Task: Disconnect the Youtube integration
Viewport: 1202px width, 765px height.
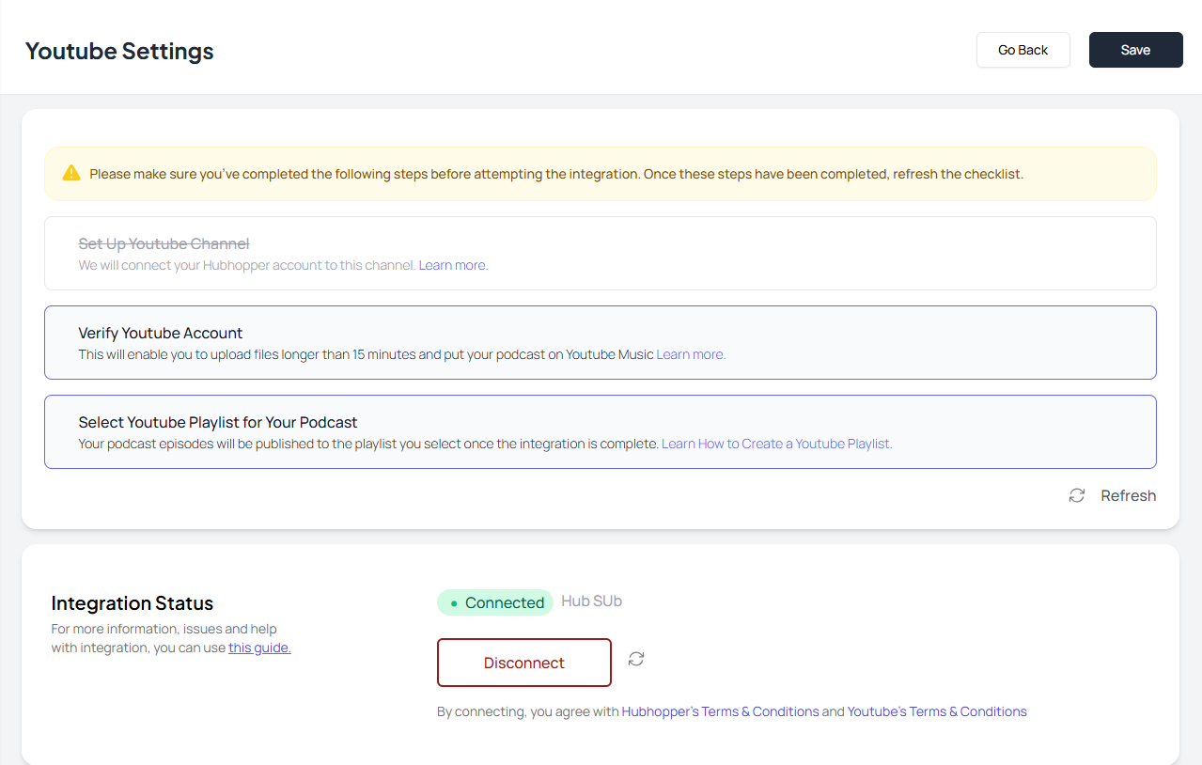Action: click(524, 663)
